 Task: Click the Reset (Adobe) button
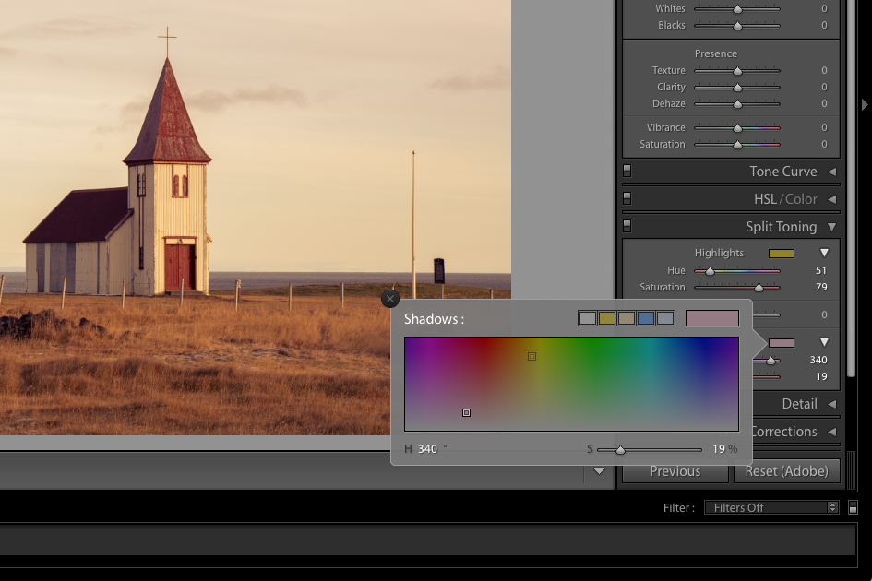point(786,471)
